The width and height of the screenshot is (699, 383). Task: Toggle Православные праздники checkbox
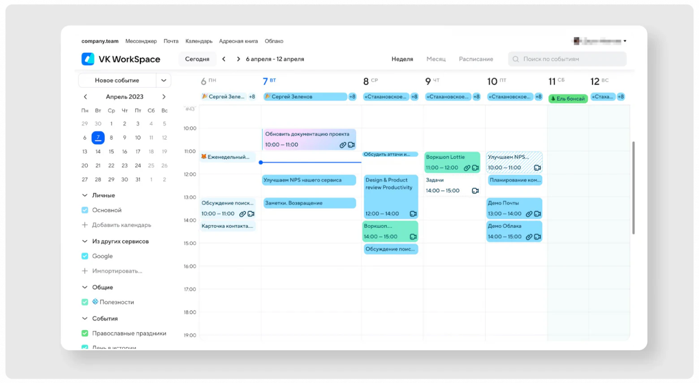click(85, 333)
